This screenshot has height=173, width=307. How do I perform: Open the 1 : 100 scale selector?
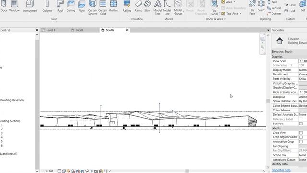(49, 171)
